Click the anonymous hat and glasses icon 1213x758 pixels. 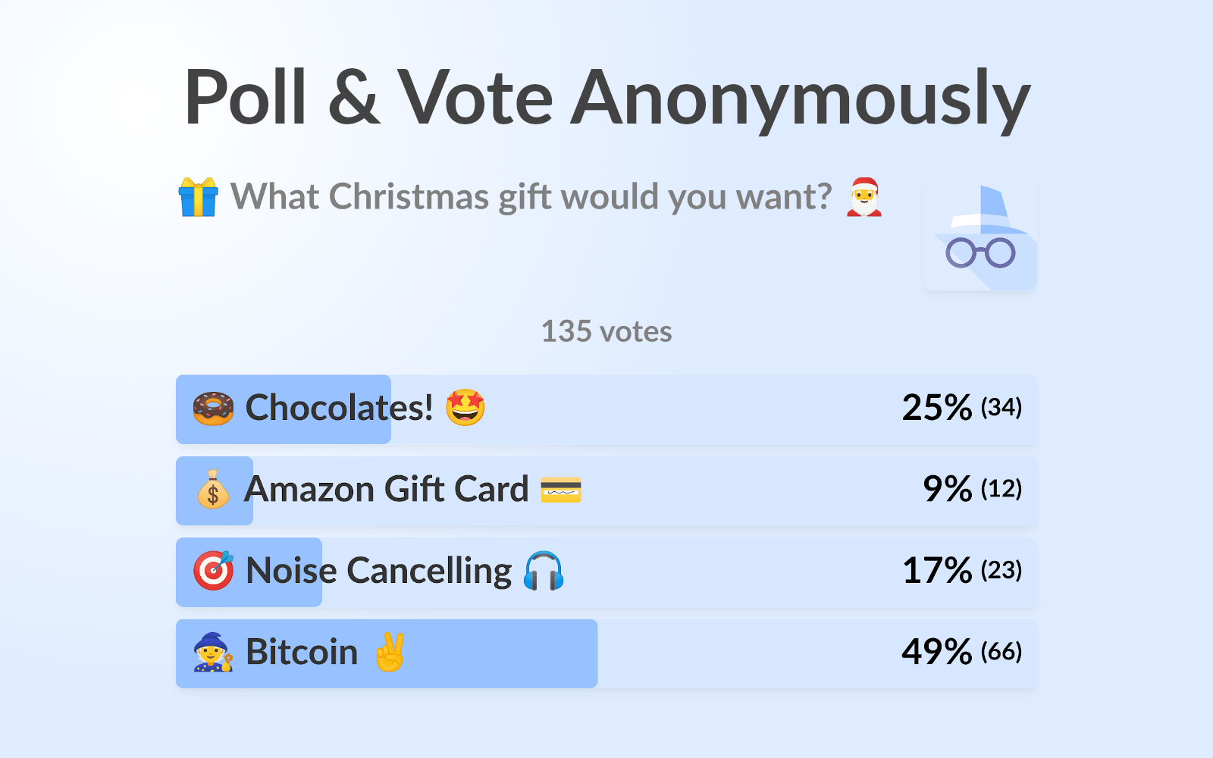pos(980,235)
